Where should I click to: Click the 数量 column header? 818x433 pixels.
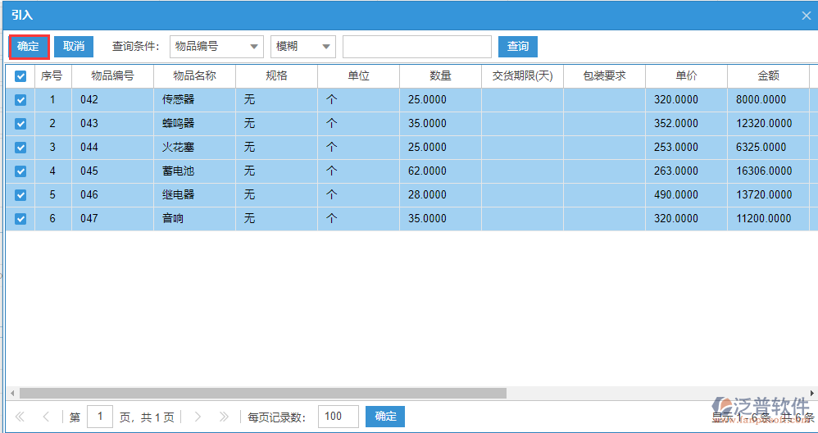(x=440, y=76)
